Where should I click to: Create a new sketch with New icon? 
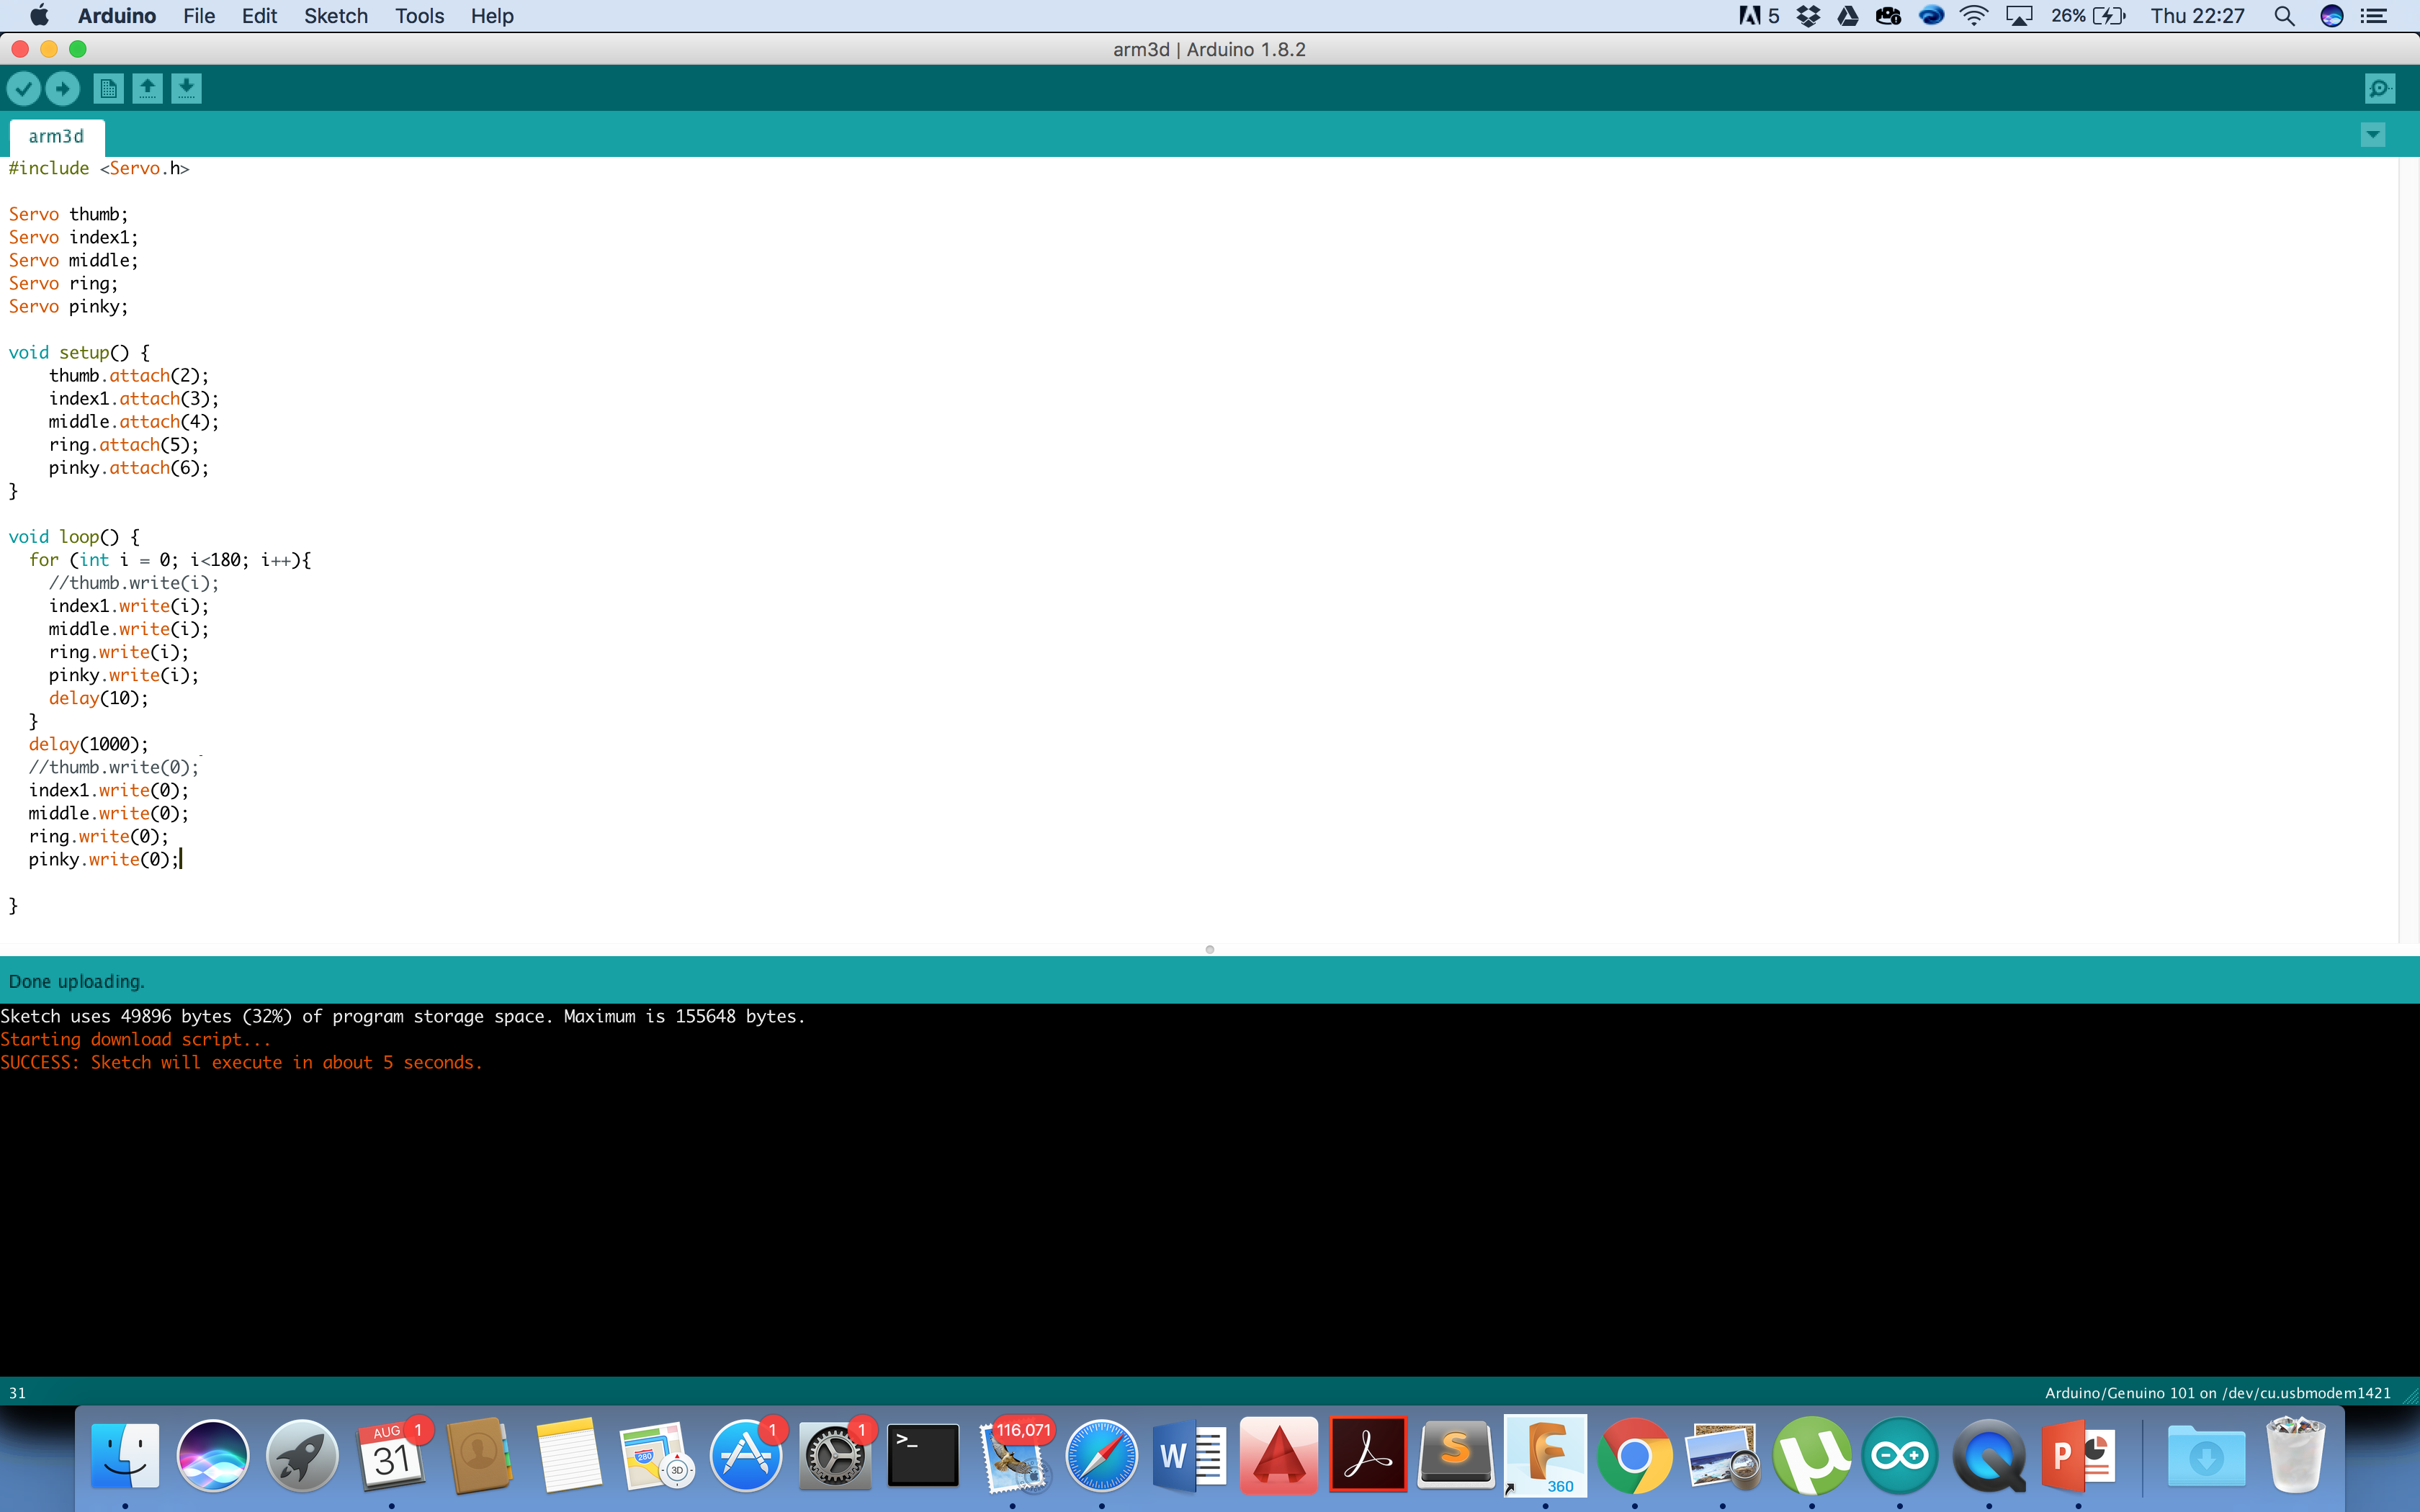click(108, 89)
